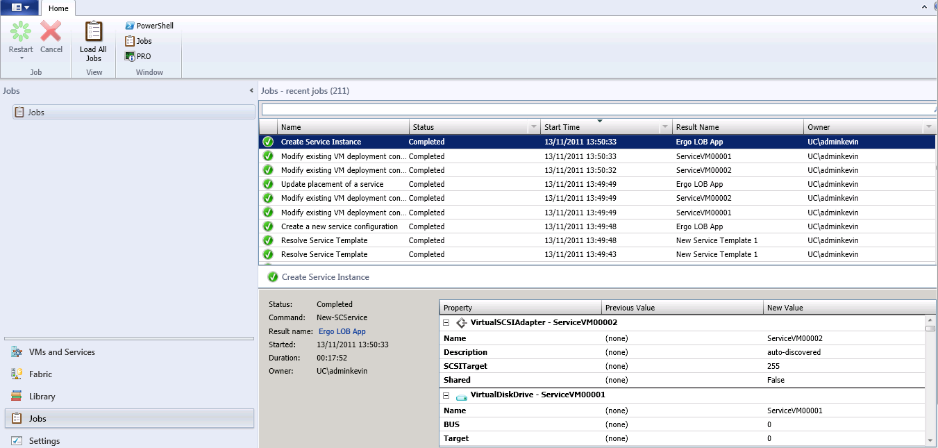Open PowerShell from the ribbon
Screen dimensions: 938x448
coord(149,25)
